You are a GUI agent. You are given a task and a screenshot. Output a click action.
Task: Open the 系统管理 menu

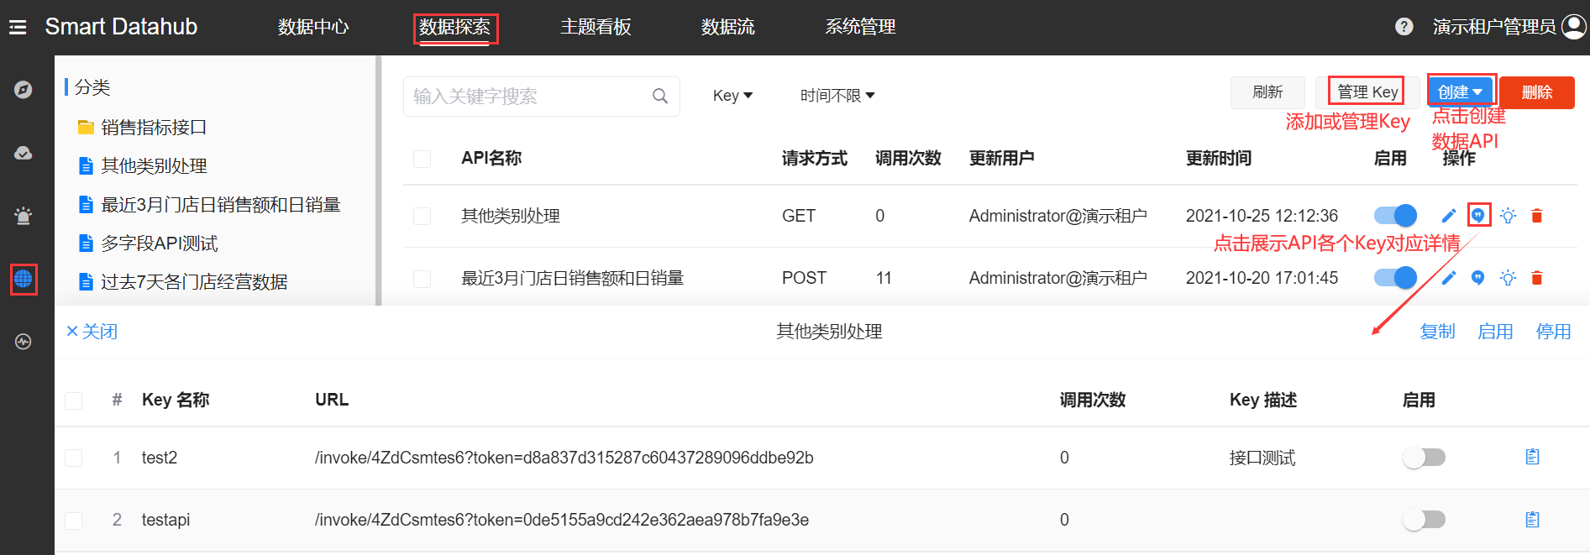point(860,27)
